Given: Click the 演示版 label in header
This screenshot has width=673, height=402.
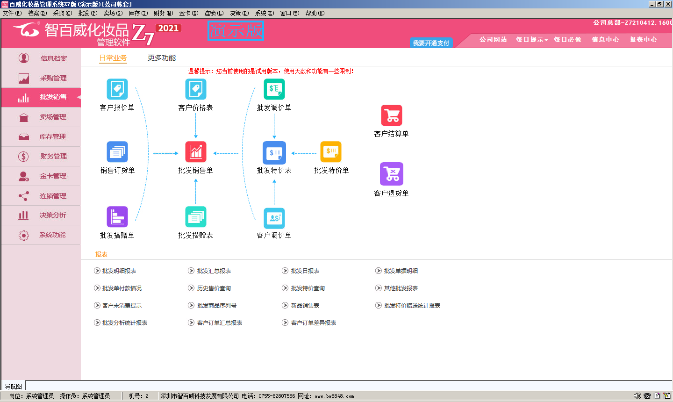Looking at the screenshot, I should click(x=236, y=30).
